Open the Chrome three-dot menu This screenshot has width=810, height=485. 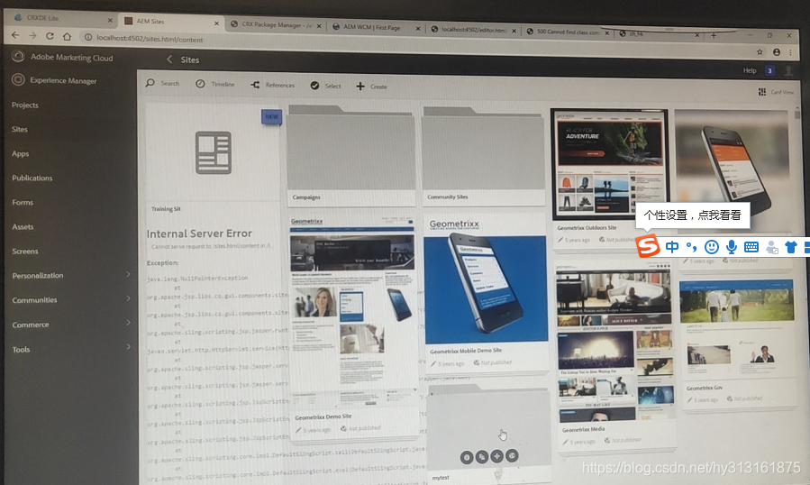point(790,52)
